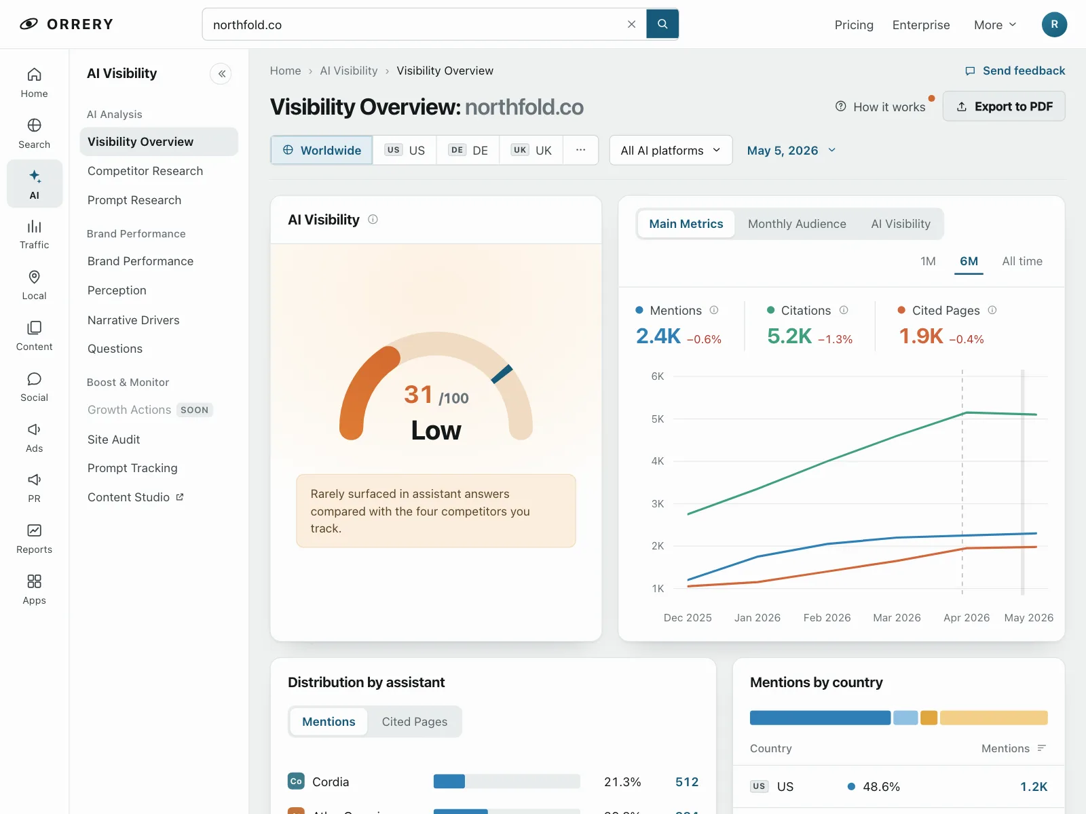Screen dimensions: 1086x814
Task: Open the Pricing link
Action: click(x=854, y=24)
